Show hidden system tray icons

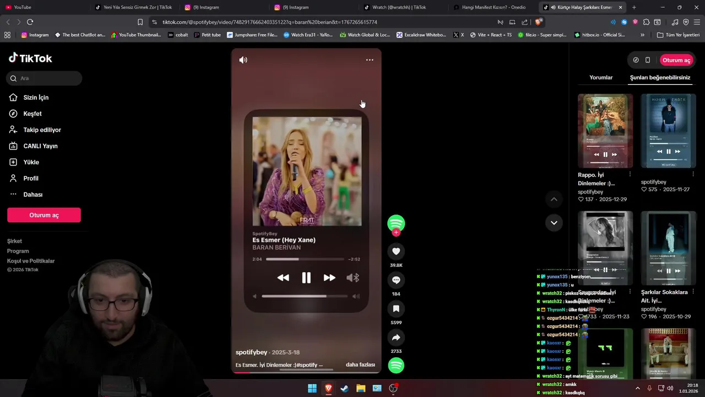click(638, 388)
